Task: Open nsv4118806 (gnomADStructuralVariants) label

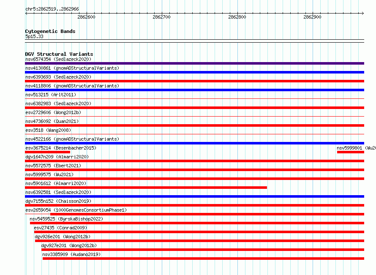Action: point(72,86)
